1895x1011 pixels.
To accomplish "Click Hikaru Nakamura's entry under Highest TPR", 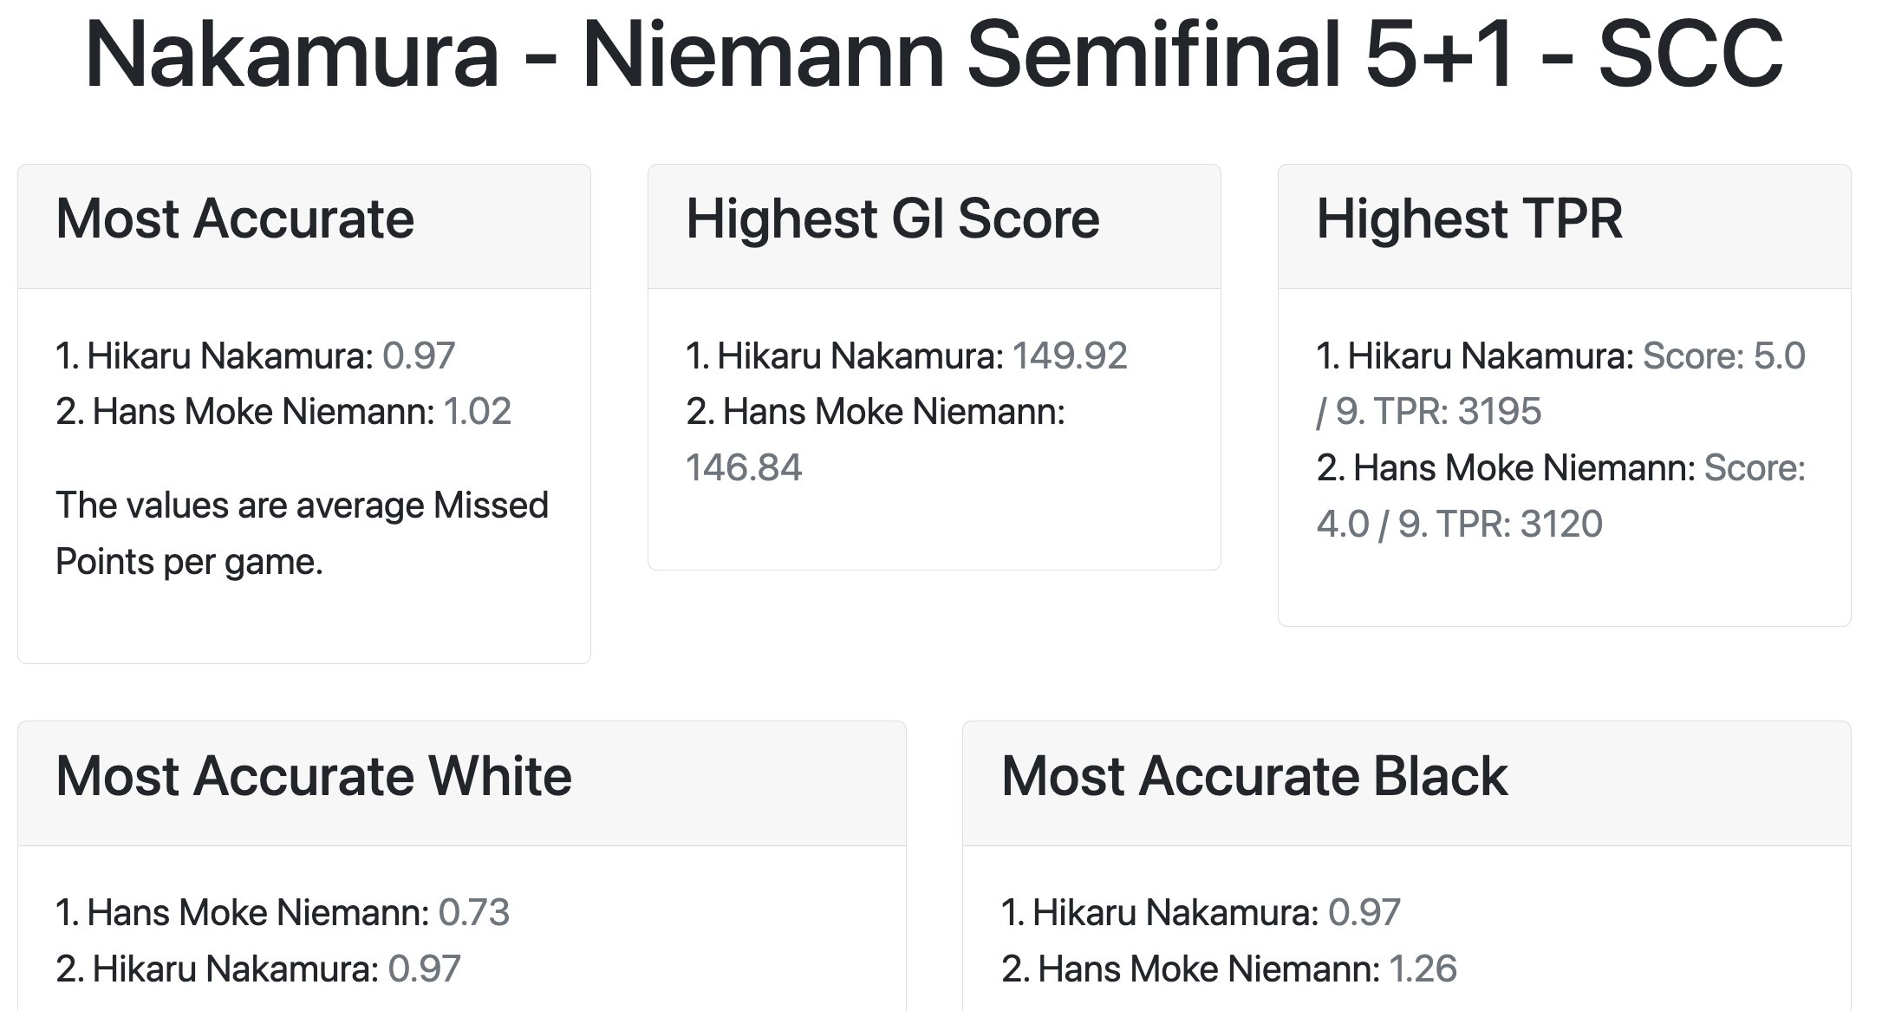I will [x=1489, y=356].
